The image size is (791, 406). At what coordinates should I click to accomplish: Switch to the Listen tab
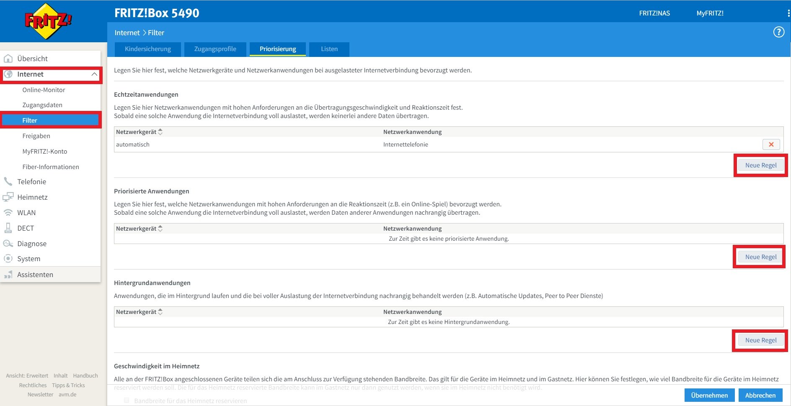tap(329, 49)
